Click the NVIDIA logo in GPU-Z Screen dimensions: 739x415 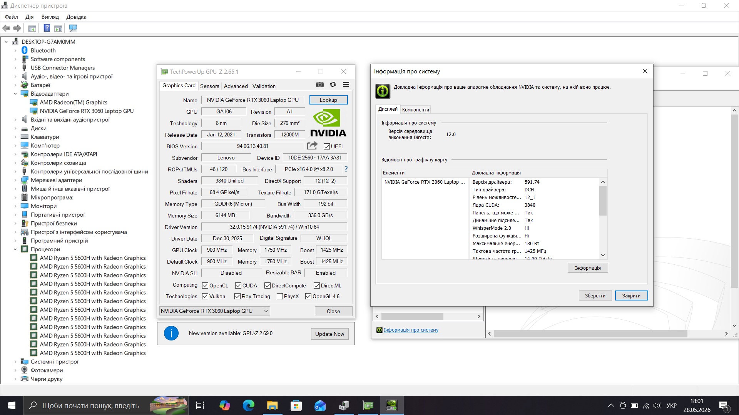tap(328, 123)
